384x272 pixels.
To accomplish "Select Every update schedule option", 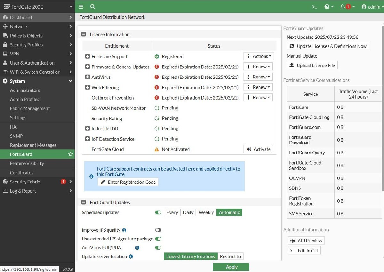I will coord(172,212).
